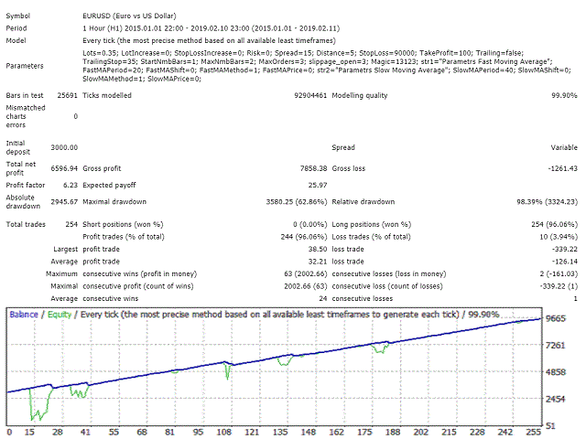Screen dimensions: 586x439
Task: Click the Parameters label
Action: 25,66
